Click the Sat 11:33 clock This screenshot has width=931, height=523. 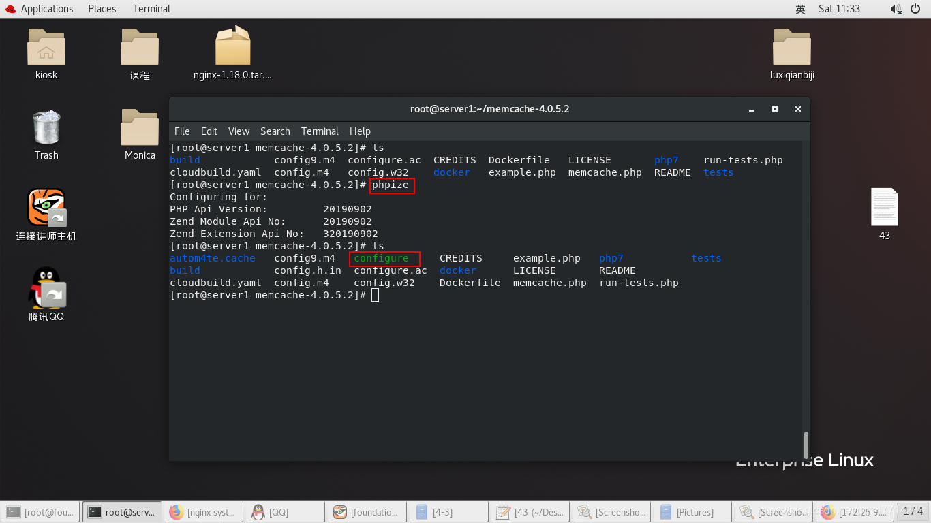click(x=839, y=9)
